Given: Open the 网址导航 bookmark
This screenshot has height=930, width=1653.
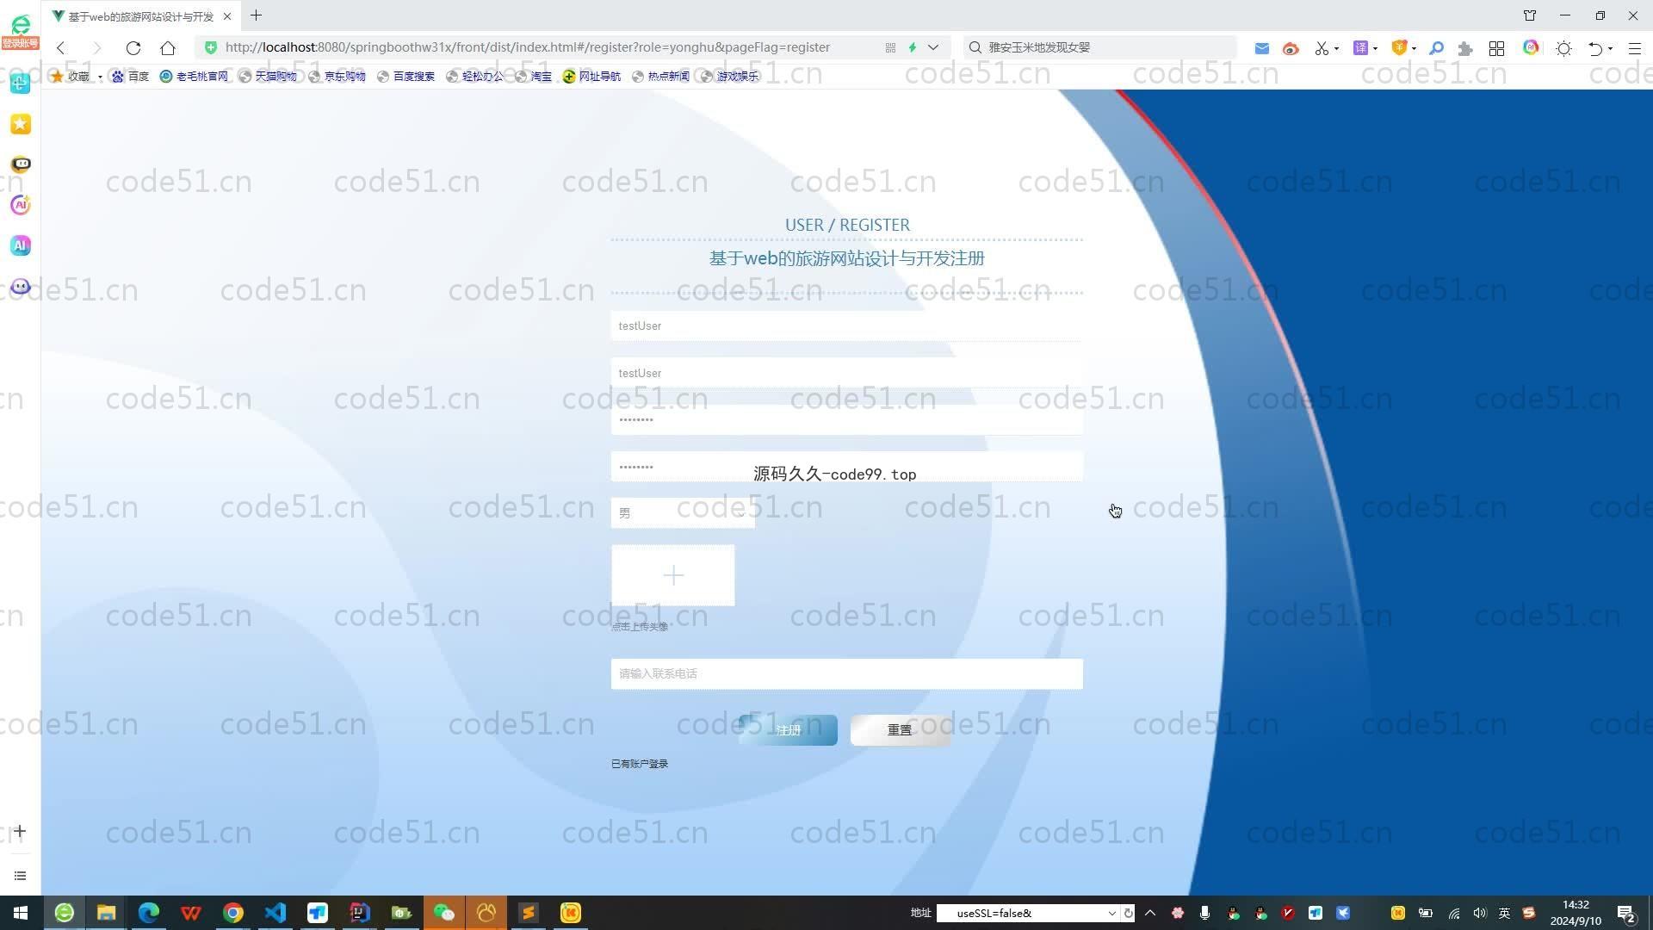Looking at the screenshot, I should pos(591,77).
